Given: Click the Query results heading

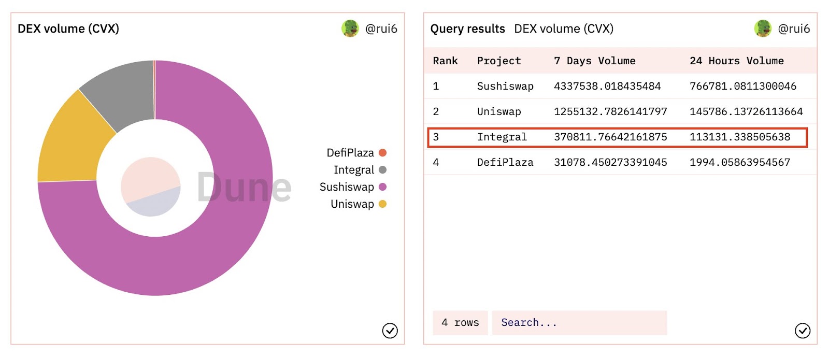Looking at the screenshot, I should pos(467,29).
